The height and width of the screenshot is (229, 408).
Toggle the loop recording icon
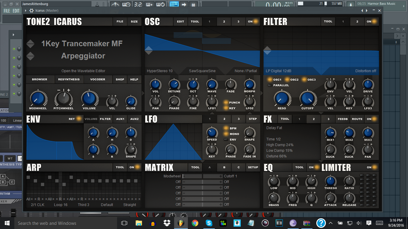point(160,4)
